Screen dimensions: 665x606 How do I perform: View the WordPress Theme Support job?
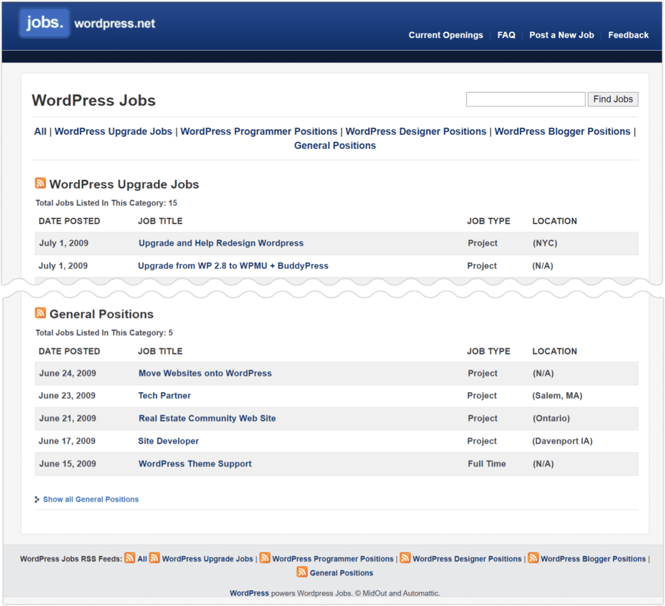click(x=195, y=464)
